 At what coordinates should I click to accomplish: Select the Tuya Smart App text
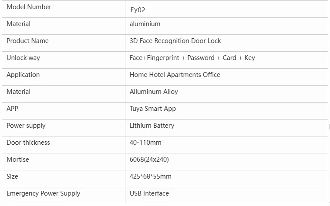tap(152, 109)
